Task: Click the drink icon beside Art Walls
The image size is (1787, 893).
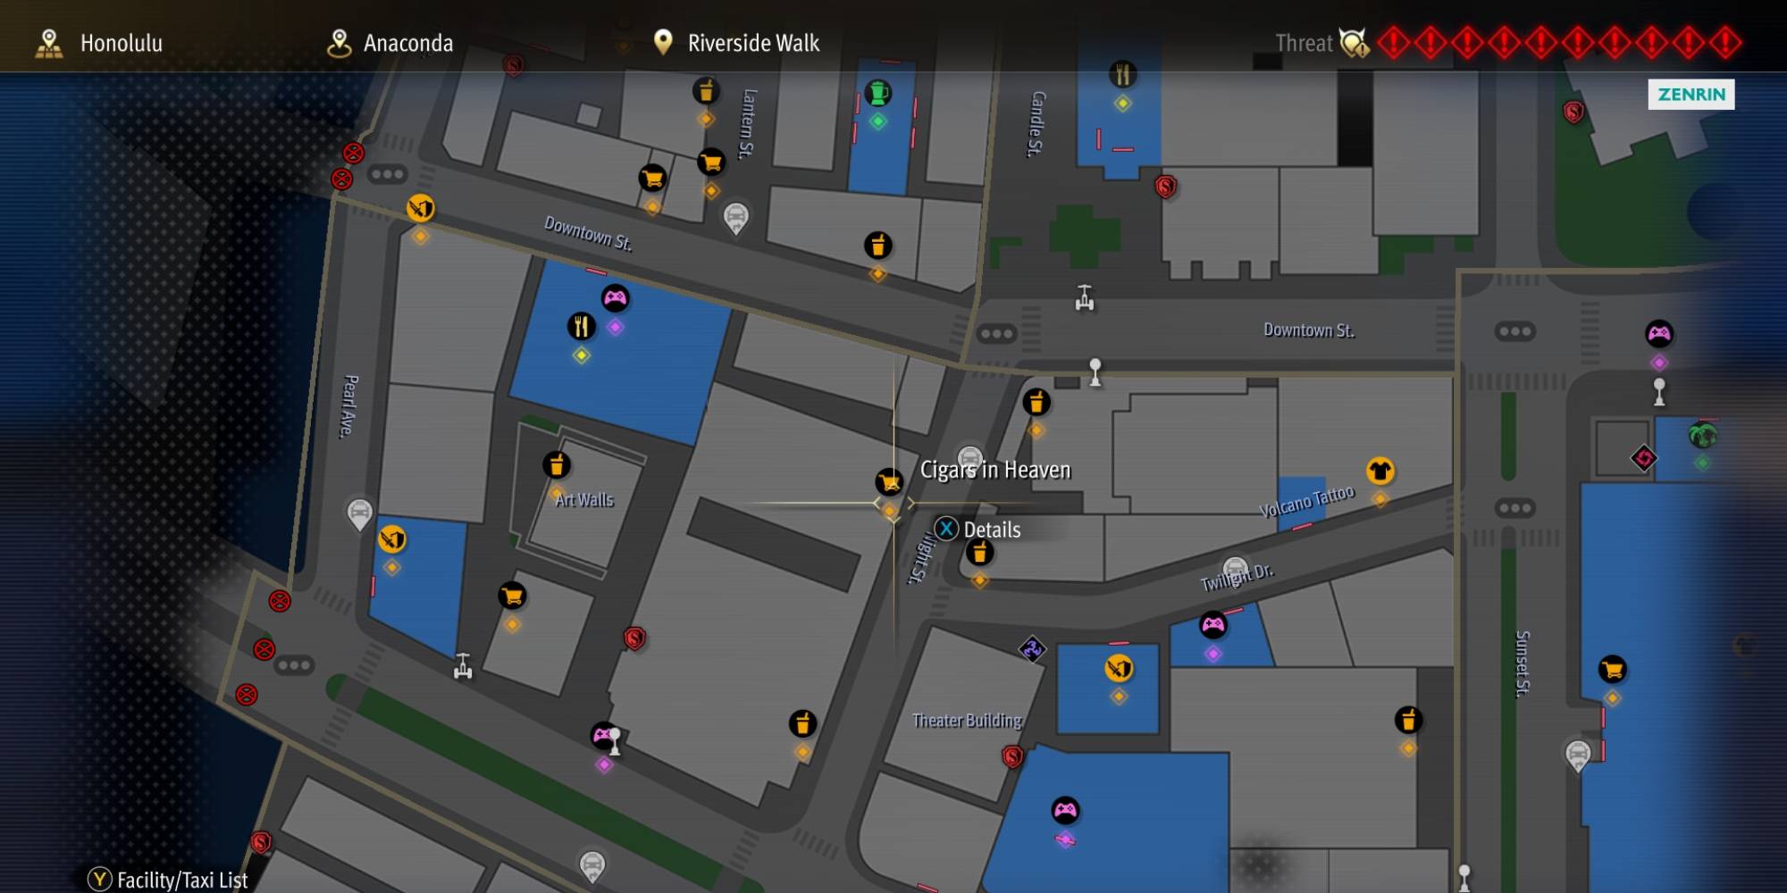Action: pyautogui.click(x=557, y=465)
